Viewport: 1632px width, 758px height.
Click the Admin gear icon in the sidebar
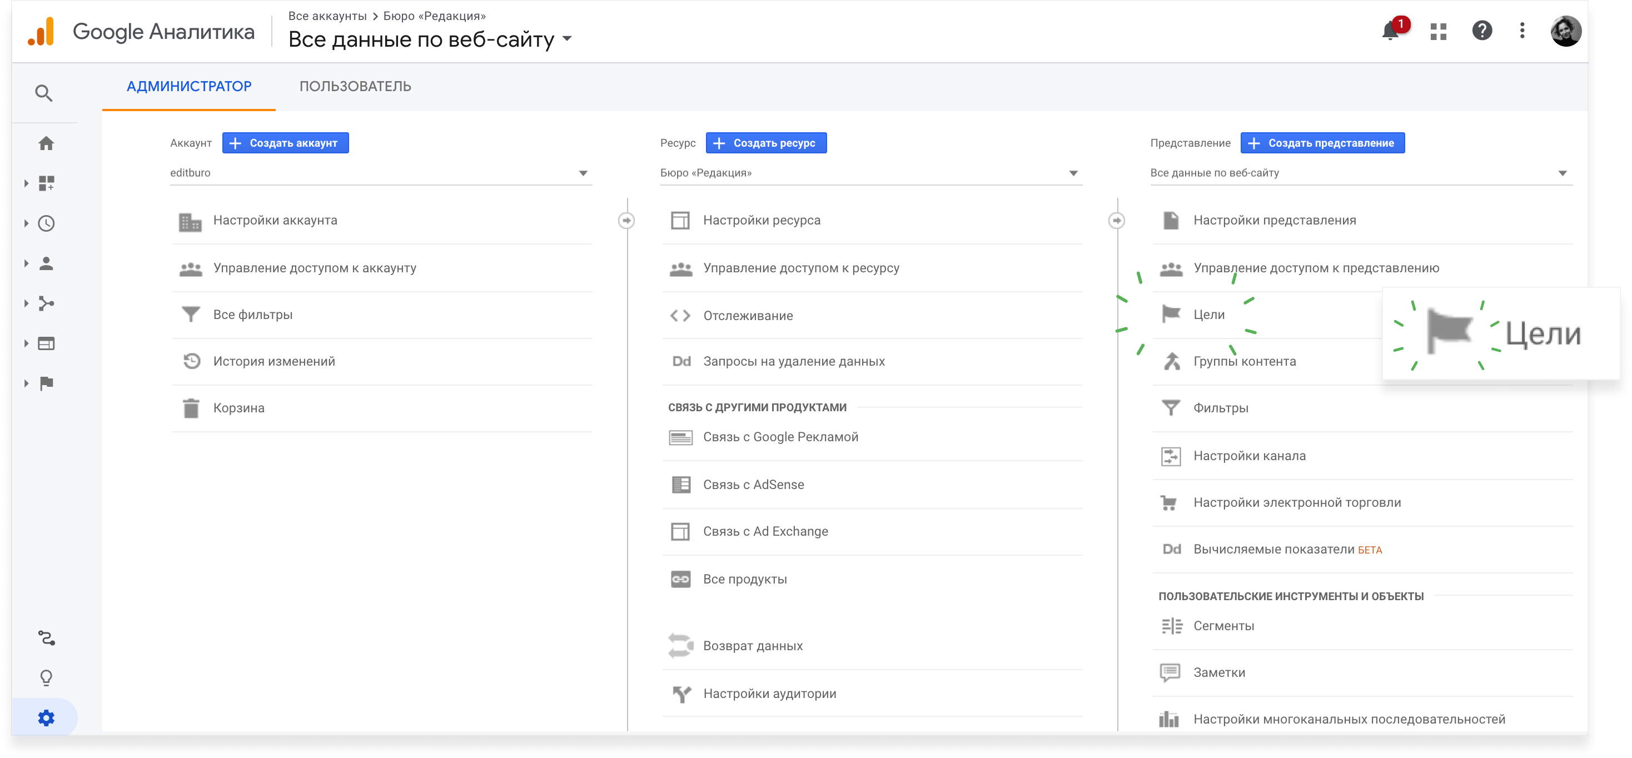tap(46, 718)
